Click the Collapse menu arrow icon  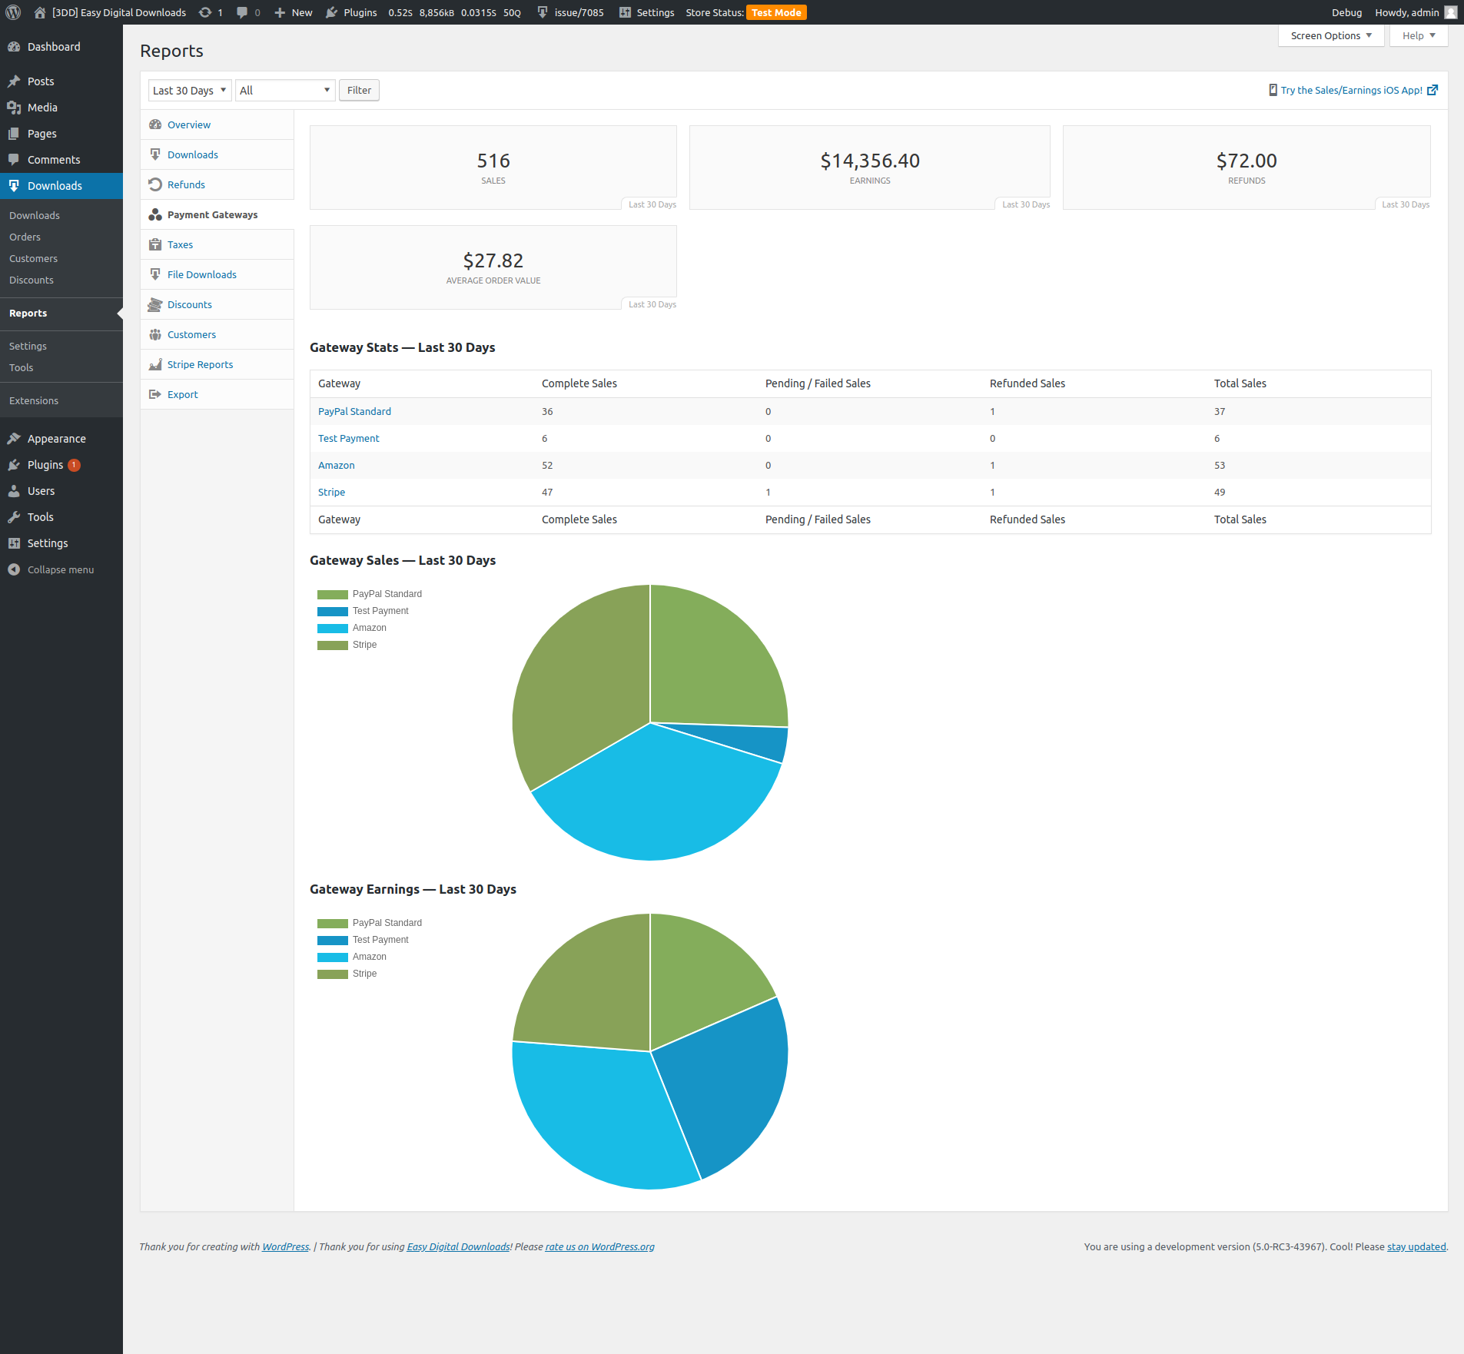tap(14, 569)
